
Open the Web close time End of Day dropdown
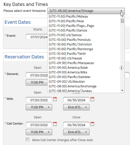tap(76, 107)
